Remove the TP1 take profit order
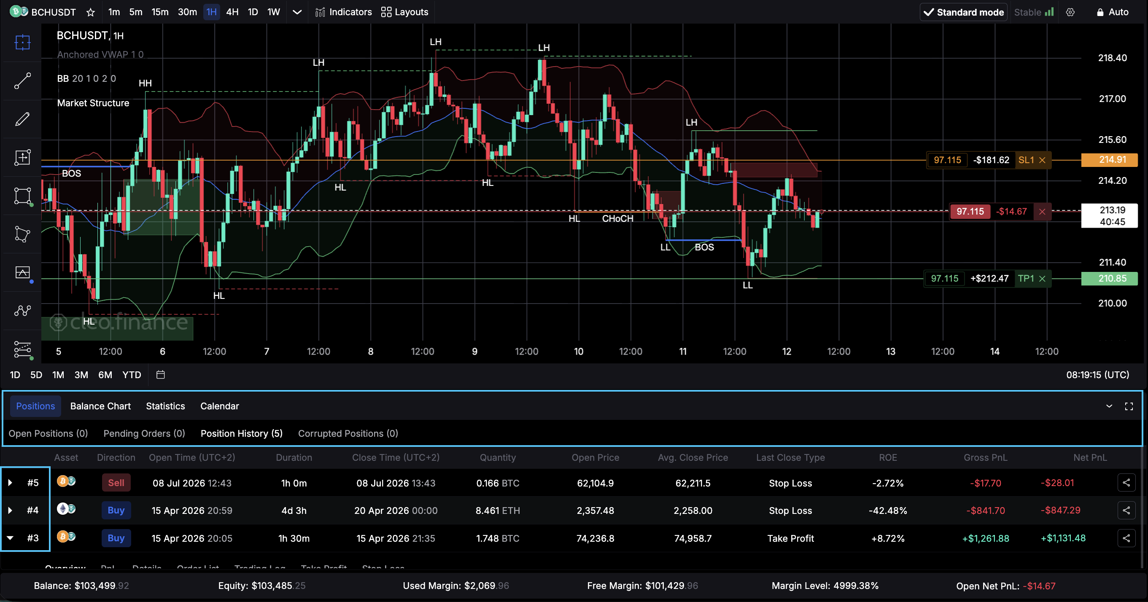This screenshot has width=1148, height=602. [1042, 279]
